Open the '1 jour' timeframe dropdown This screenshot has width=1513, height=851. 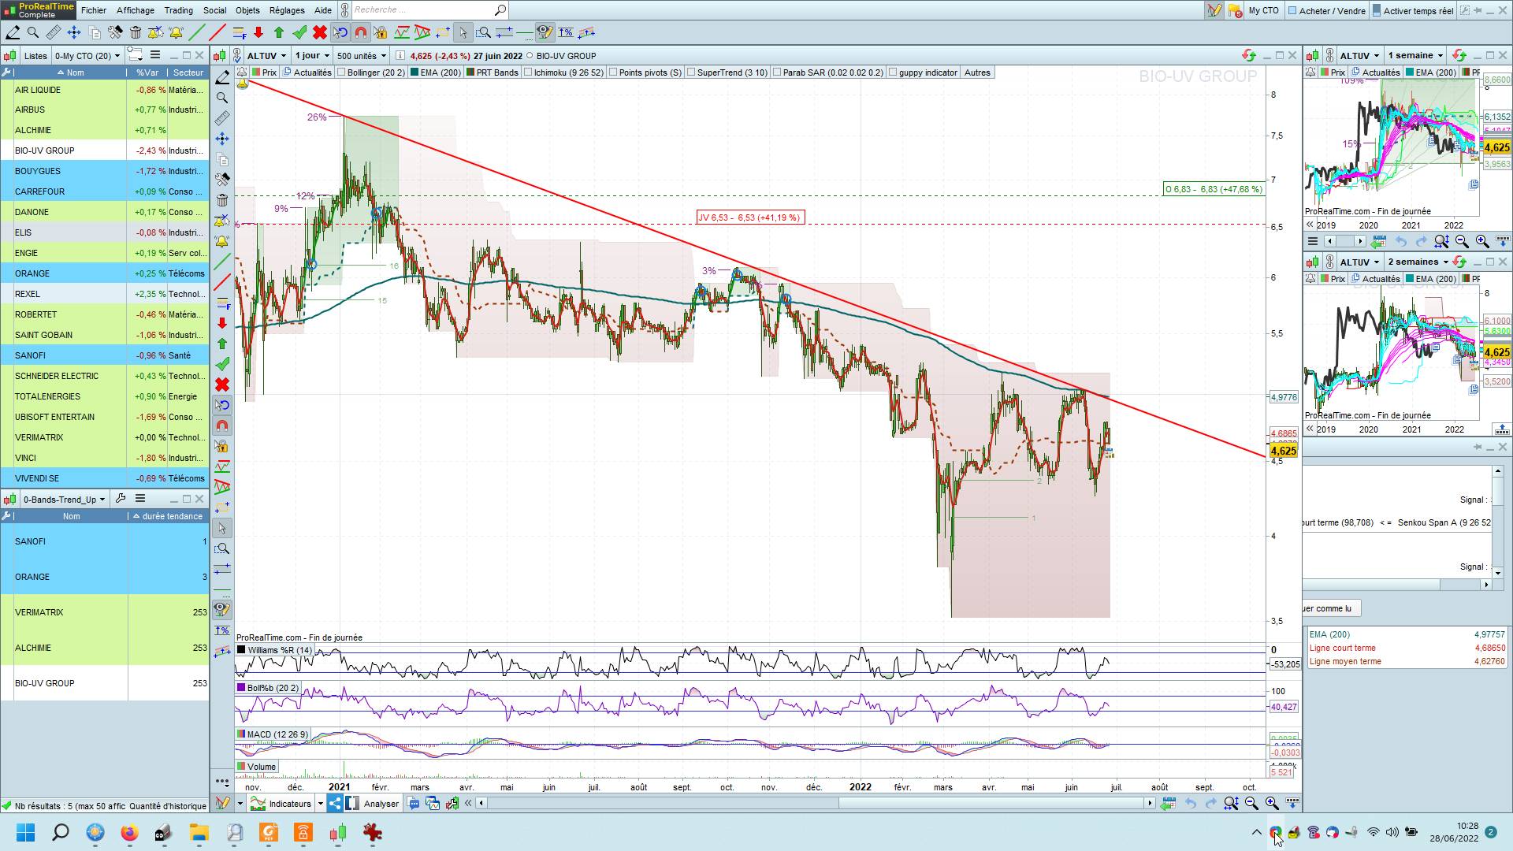[313, 56]
